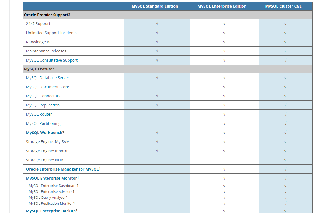Screen dimensions: 324x213
Task: Open the MySQL Partitioning link
Action: (x=43, y=123)
